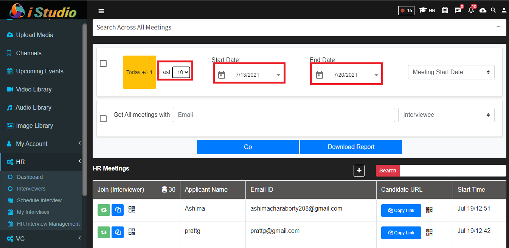The width and height of the screenshot is (509, 248).
Task: Show prattg's interviewer join QR code
Action: pyautogui.click(x=132, y=231)
